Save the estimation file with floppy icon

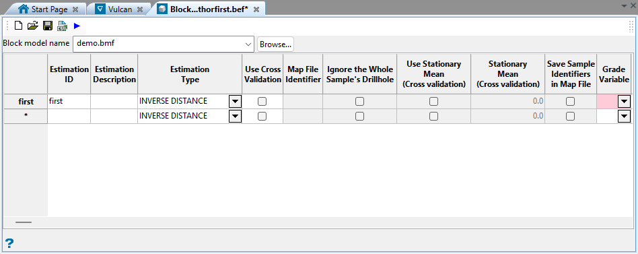48,26
